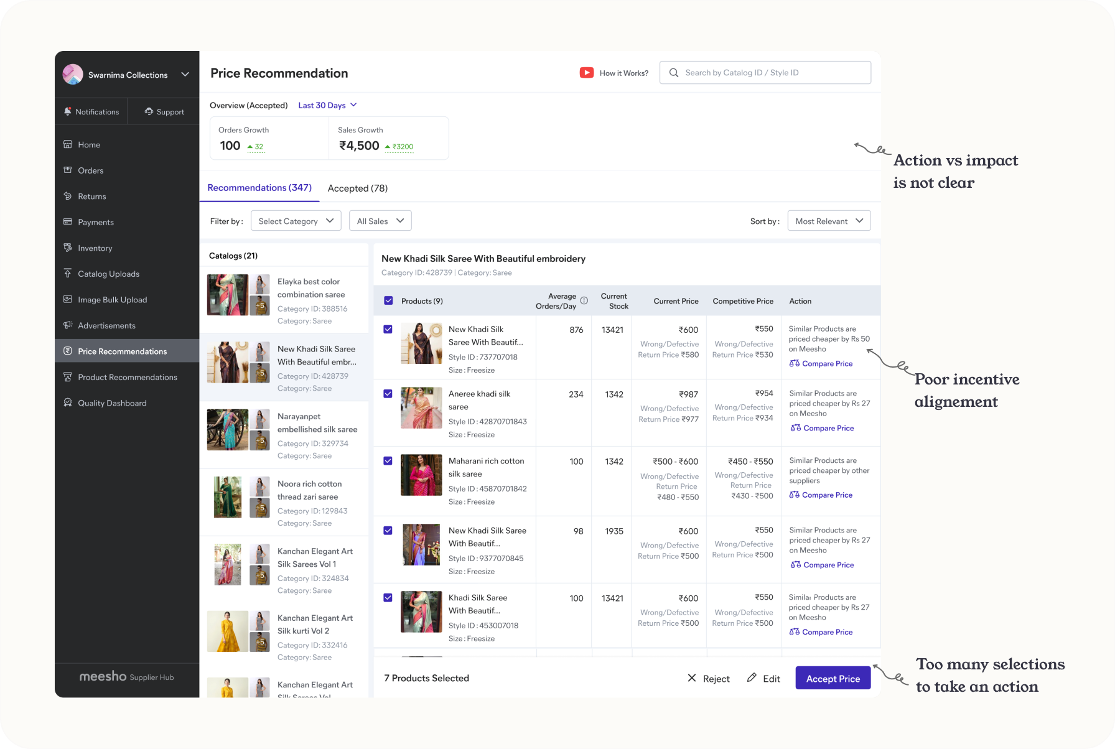1115x749 pixels.
Task: Open Advertisements in sidebar
Action: 127,325
